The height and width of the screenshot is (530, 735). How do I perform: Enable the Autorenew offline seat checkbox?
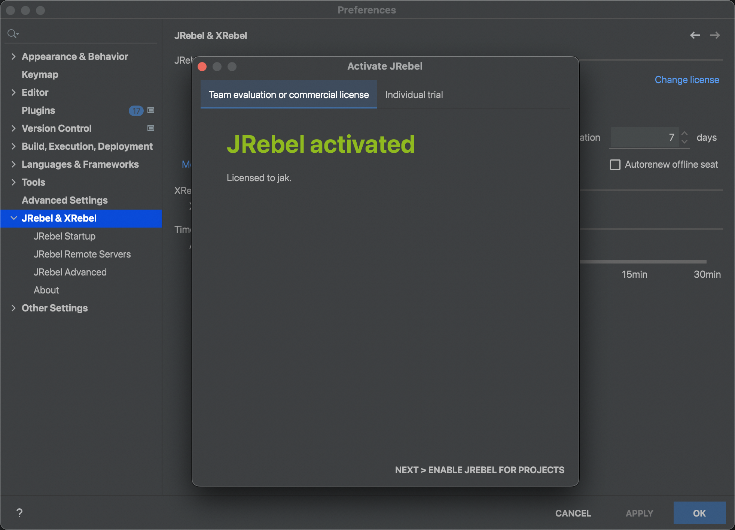615,165
